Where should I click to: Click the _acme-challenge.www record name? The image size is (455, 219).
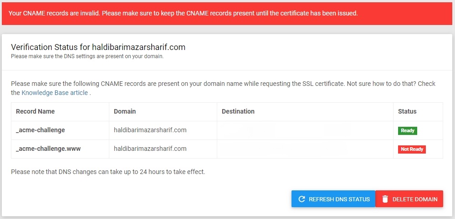[x=48, y=149]
